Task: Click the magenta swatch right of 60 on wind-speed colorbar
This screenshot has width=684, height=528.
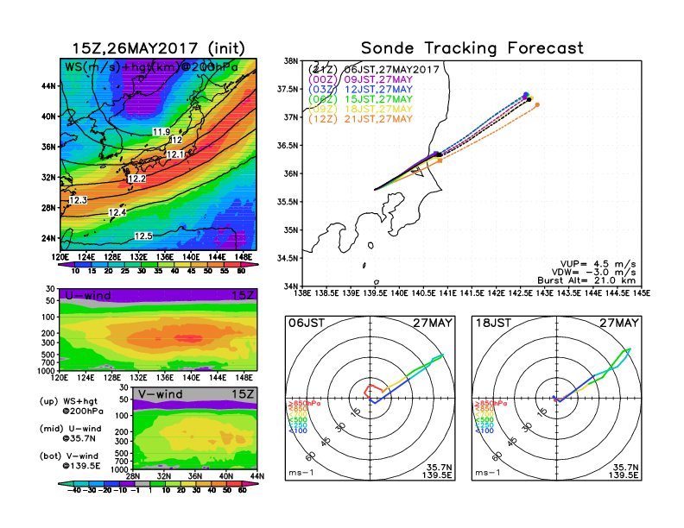Action: click(x=251, y=265)
